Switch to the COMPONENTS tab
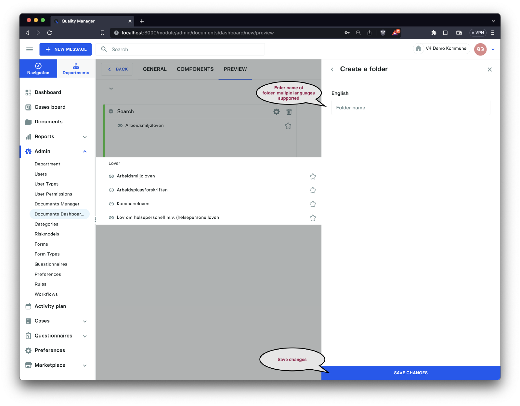Image resolution: width=520 pixels, height=406 pixels. pyautogui.click(x=195, y=69)
